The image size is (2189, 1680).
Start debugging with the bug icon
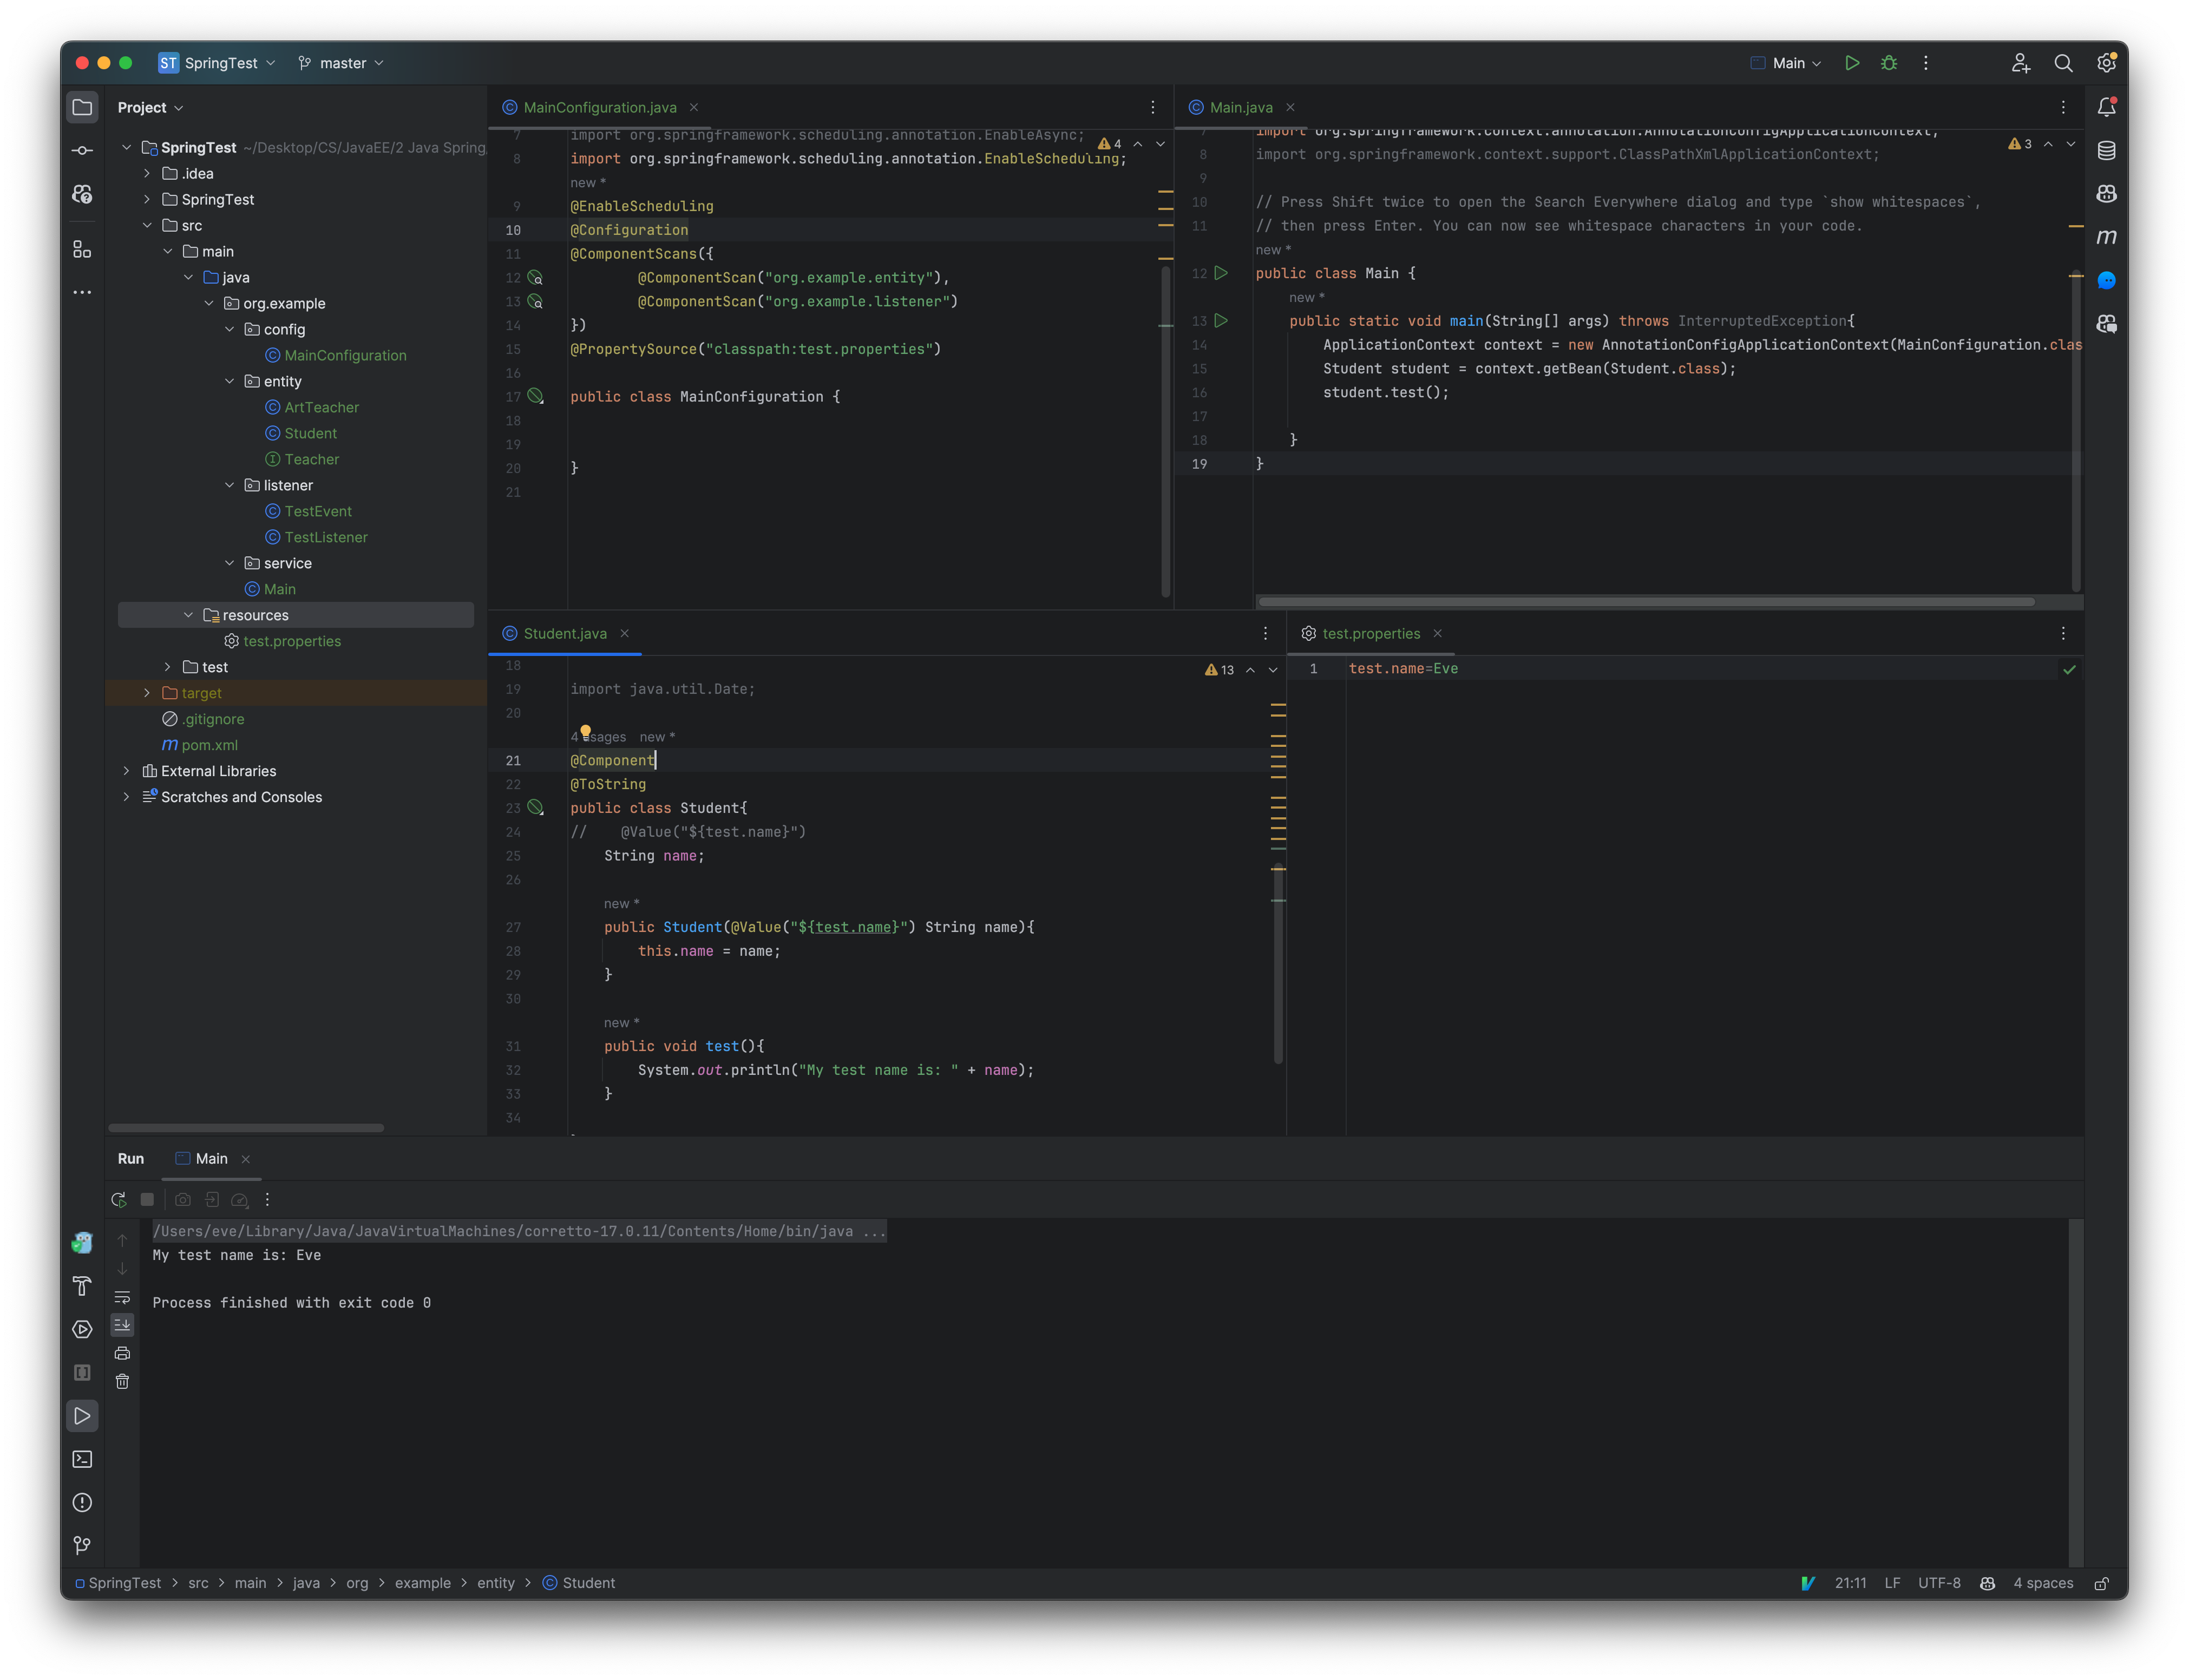click(x=1889, y=63)
